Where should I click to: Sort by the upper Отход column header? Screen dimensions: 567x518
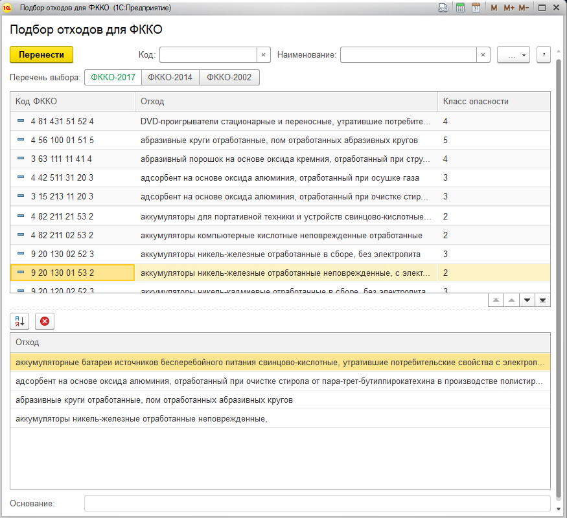click(x=286, y=102)
